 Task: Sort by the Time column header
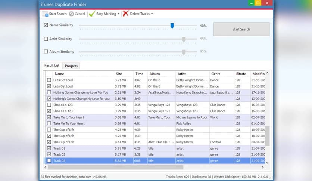140,74
